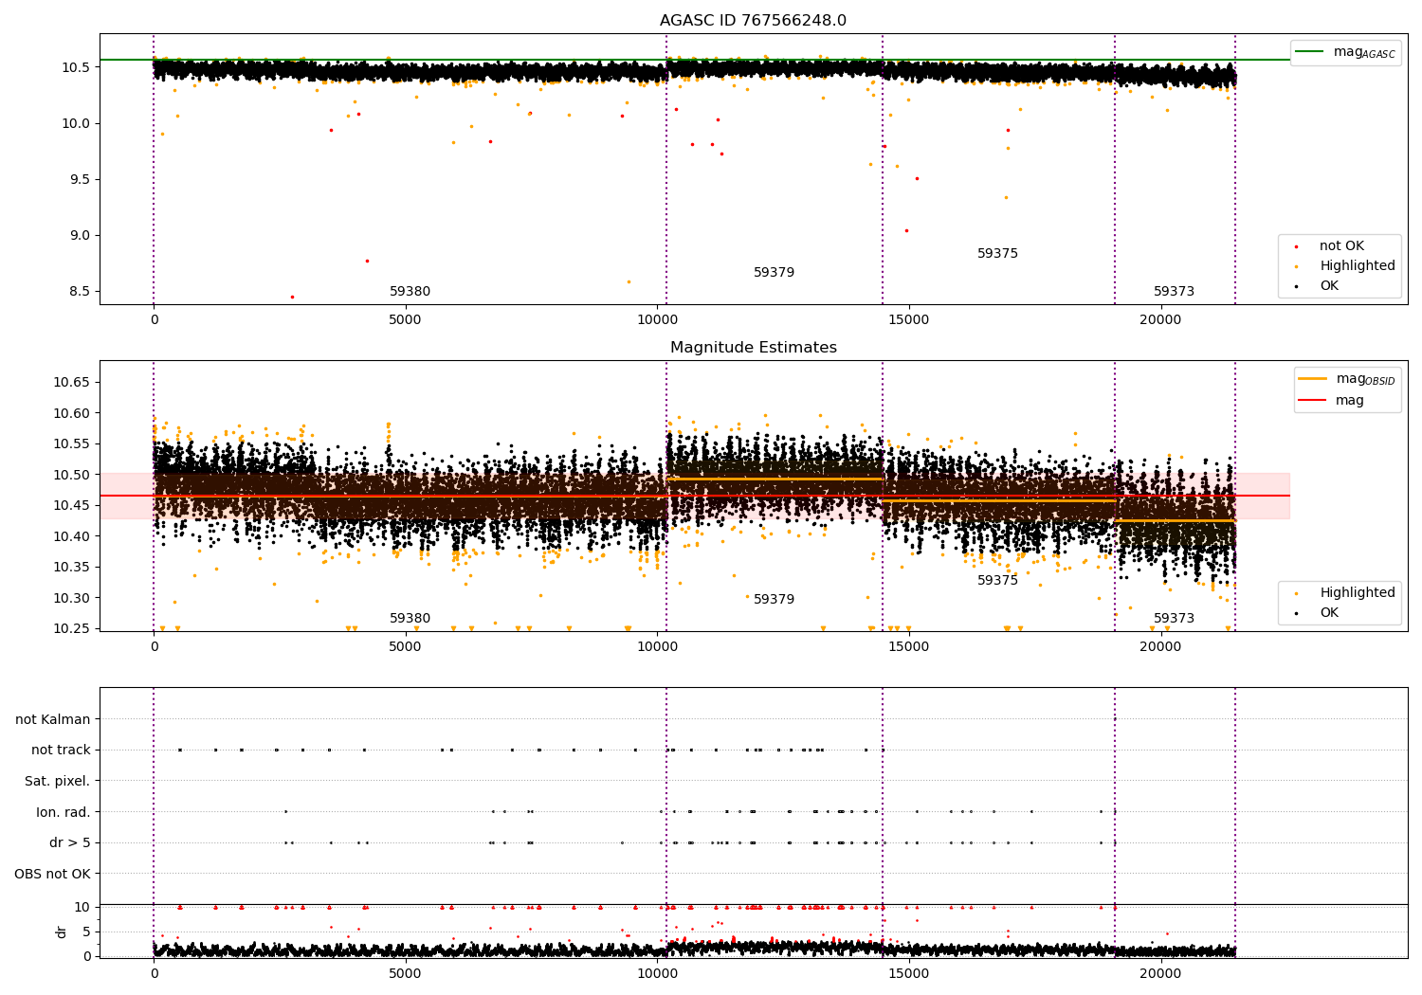Click x-axis tick 5000 under bottom dr plot

406,973
